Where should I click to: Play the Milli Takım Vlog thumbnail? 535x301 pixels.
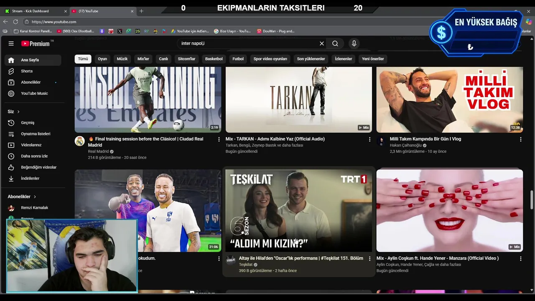tap(449, 99)
